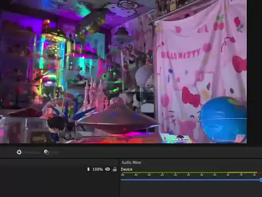Adjust the Device volume slider
The image size is (262, 197).
point(192,180)
